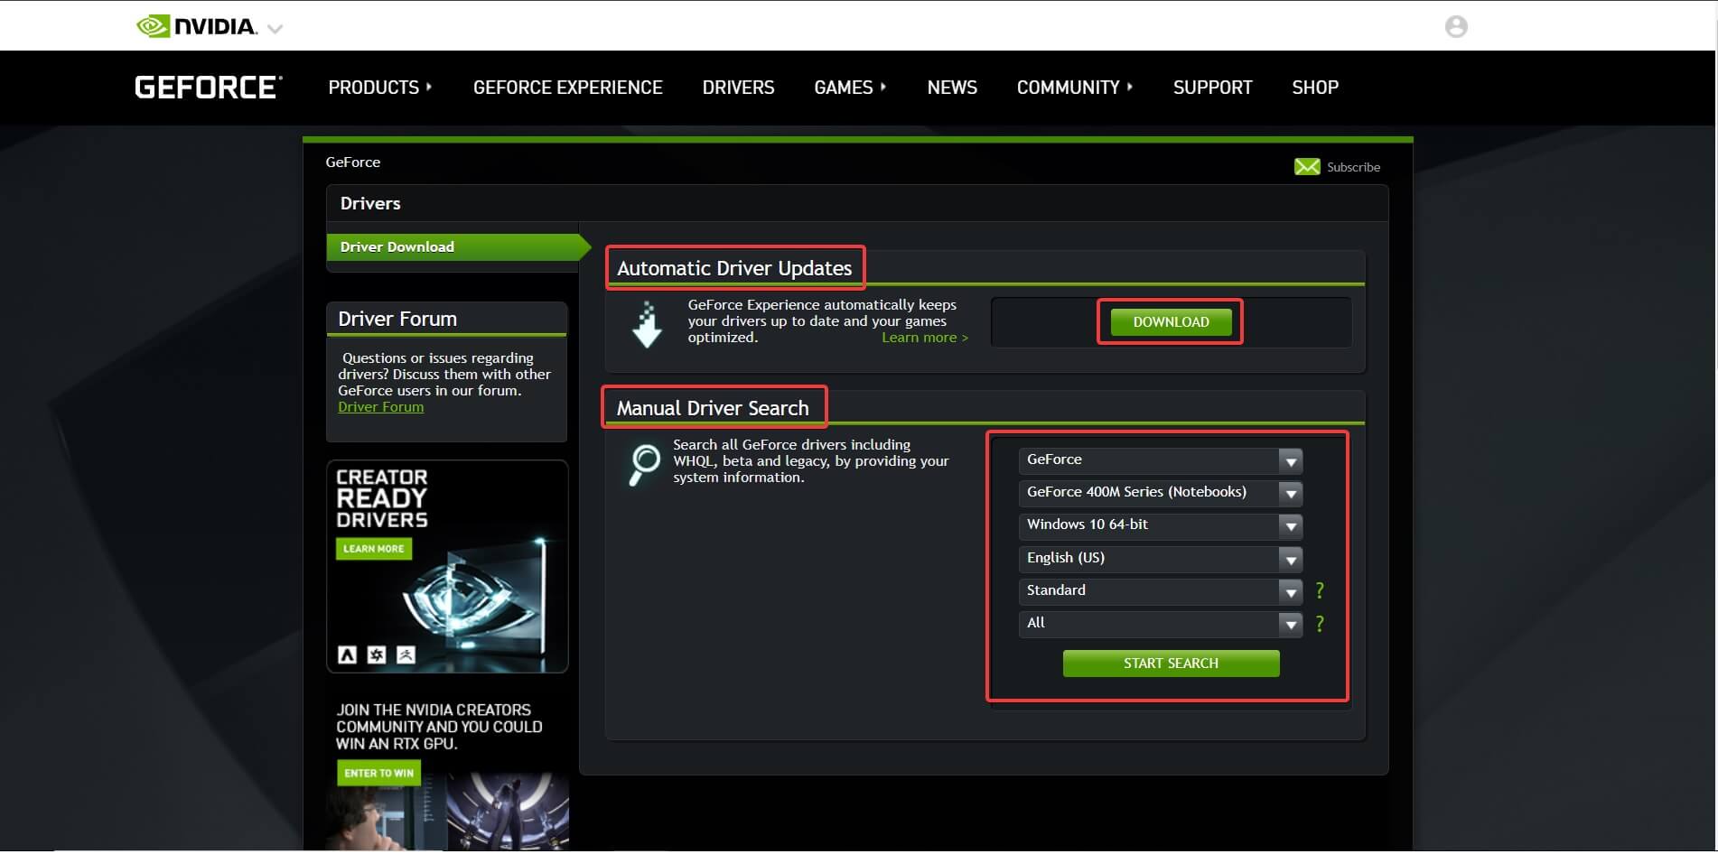Open the GeForce 400M Series dropdown

1160,493
